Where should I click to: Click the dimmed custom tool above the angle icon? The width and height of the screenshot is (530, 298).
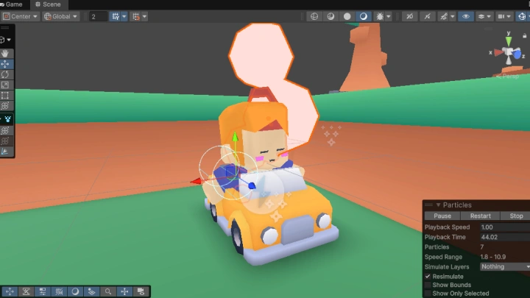coord(5,141)
